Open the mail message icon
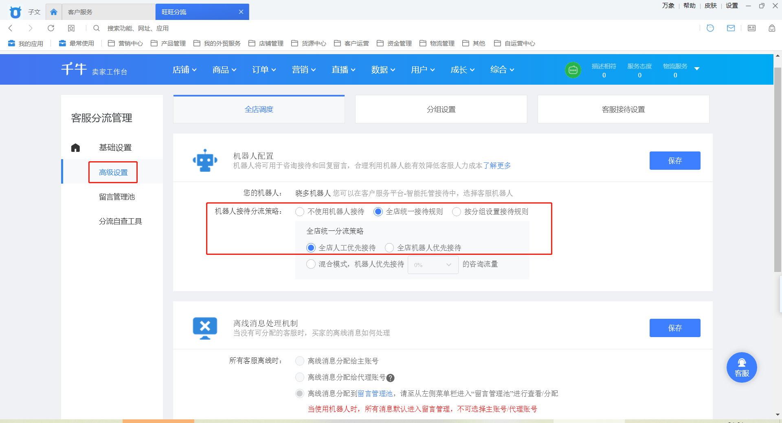Viewport: 782px width, 423px height. point(731,28)
